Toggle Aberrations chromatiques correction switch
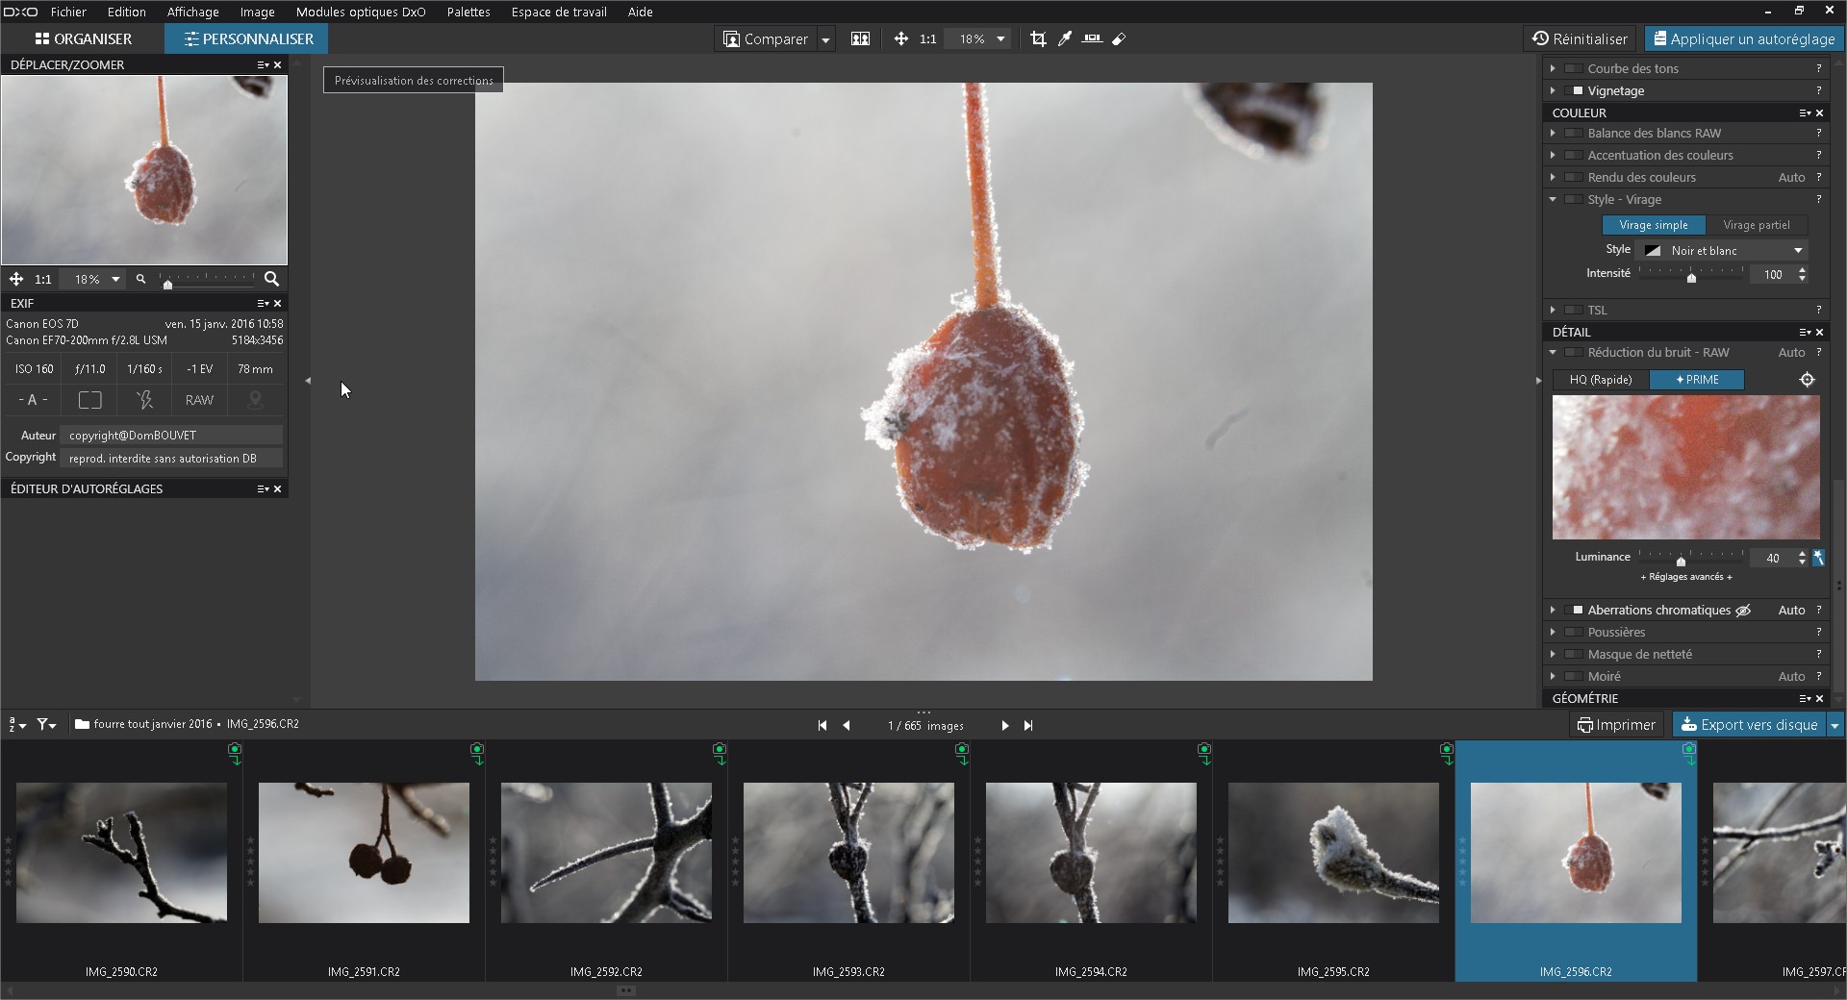Viewport: 1847px width, 1000px height. click(x=1575, y=611)
